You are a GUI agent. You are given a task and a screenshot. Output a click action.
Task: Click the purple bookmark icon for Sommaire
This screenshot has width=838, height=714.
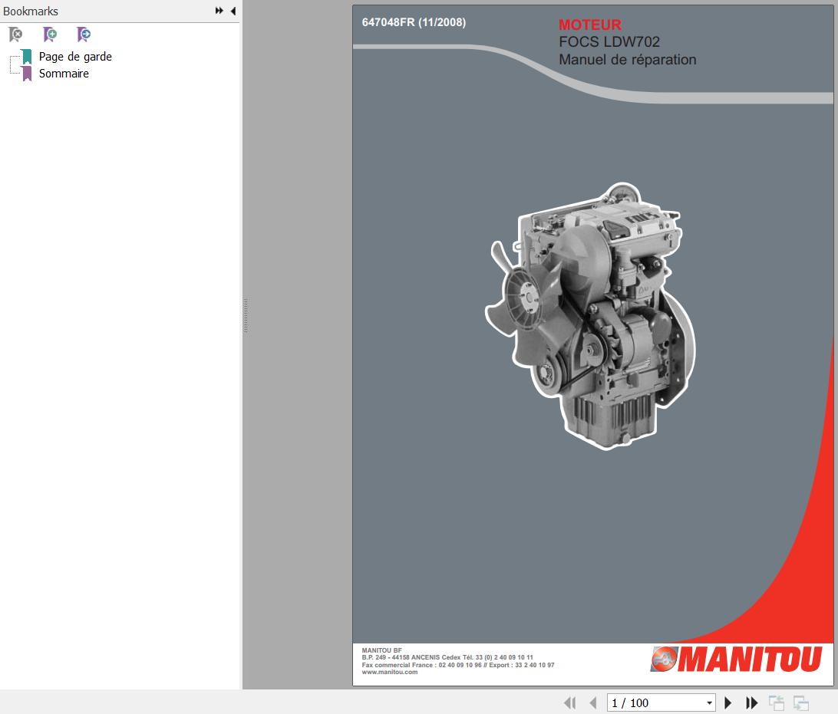click(27, 73)
